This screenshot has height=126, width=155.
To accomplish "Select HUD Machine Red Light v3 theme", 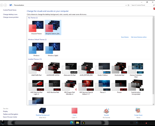I will coord(36,87).
